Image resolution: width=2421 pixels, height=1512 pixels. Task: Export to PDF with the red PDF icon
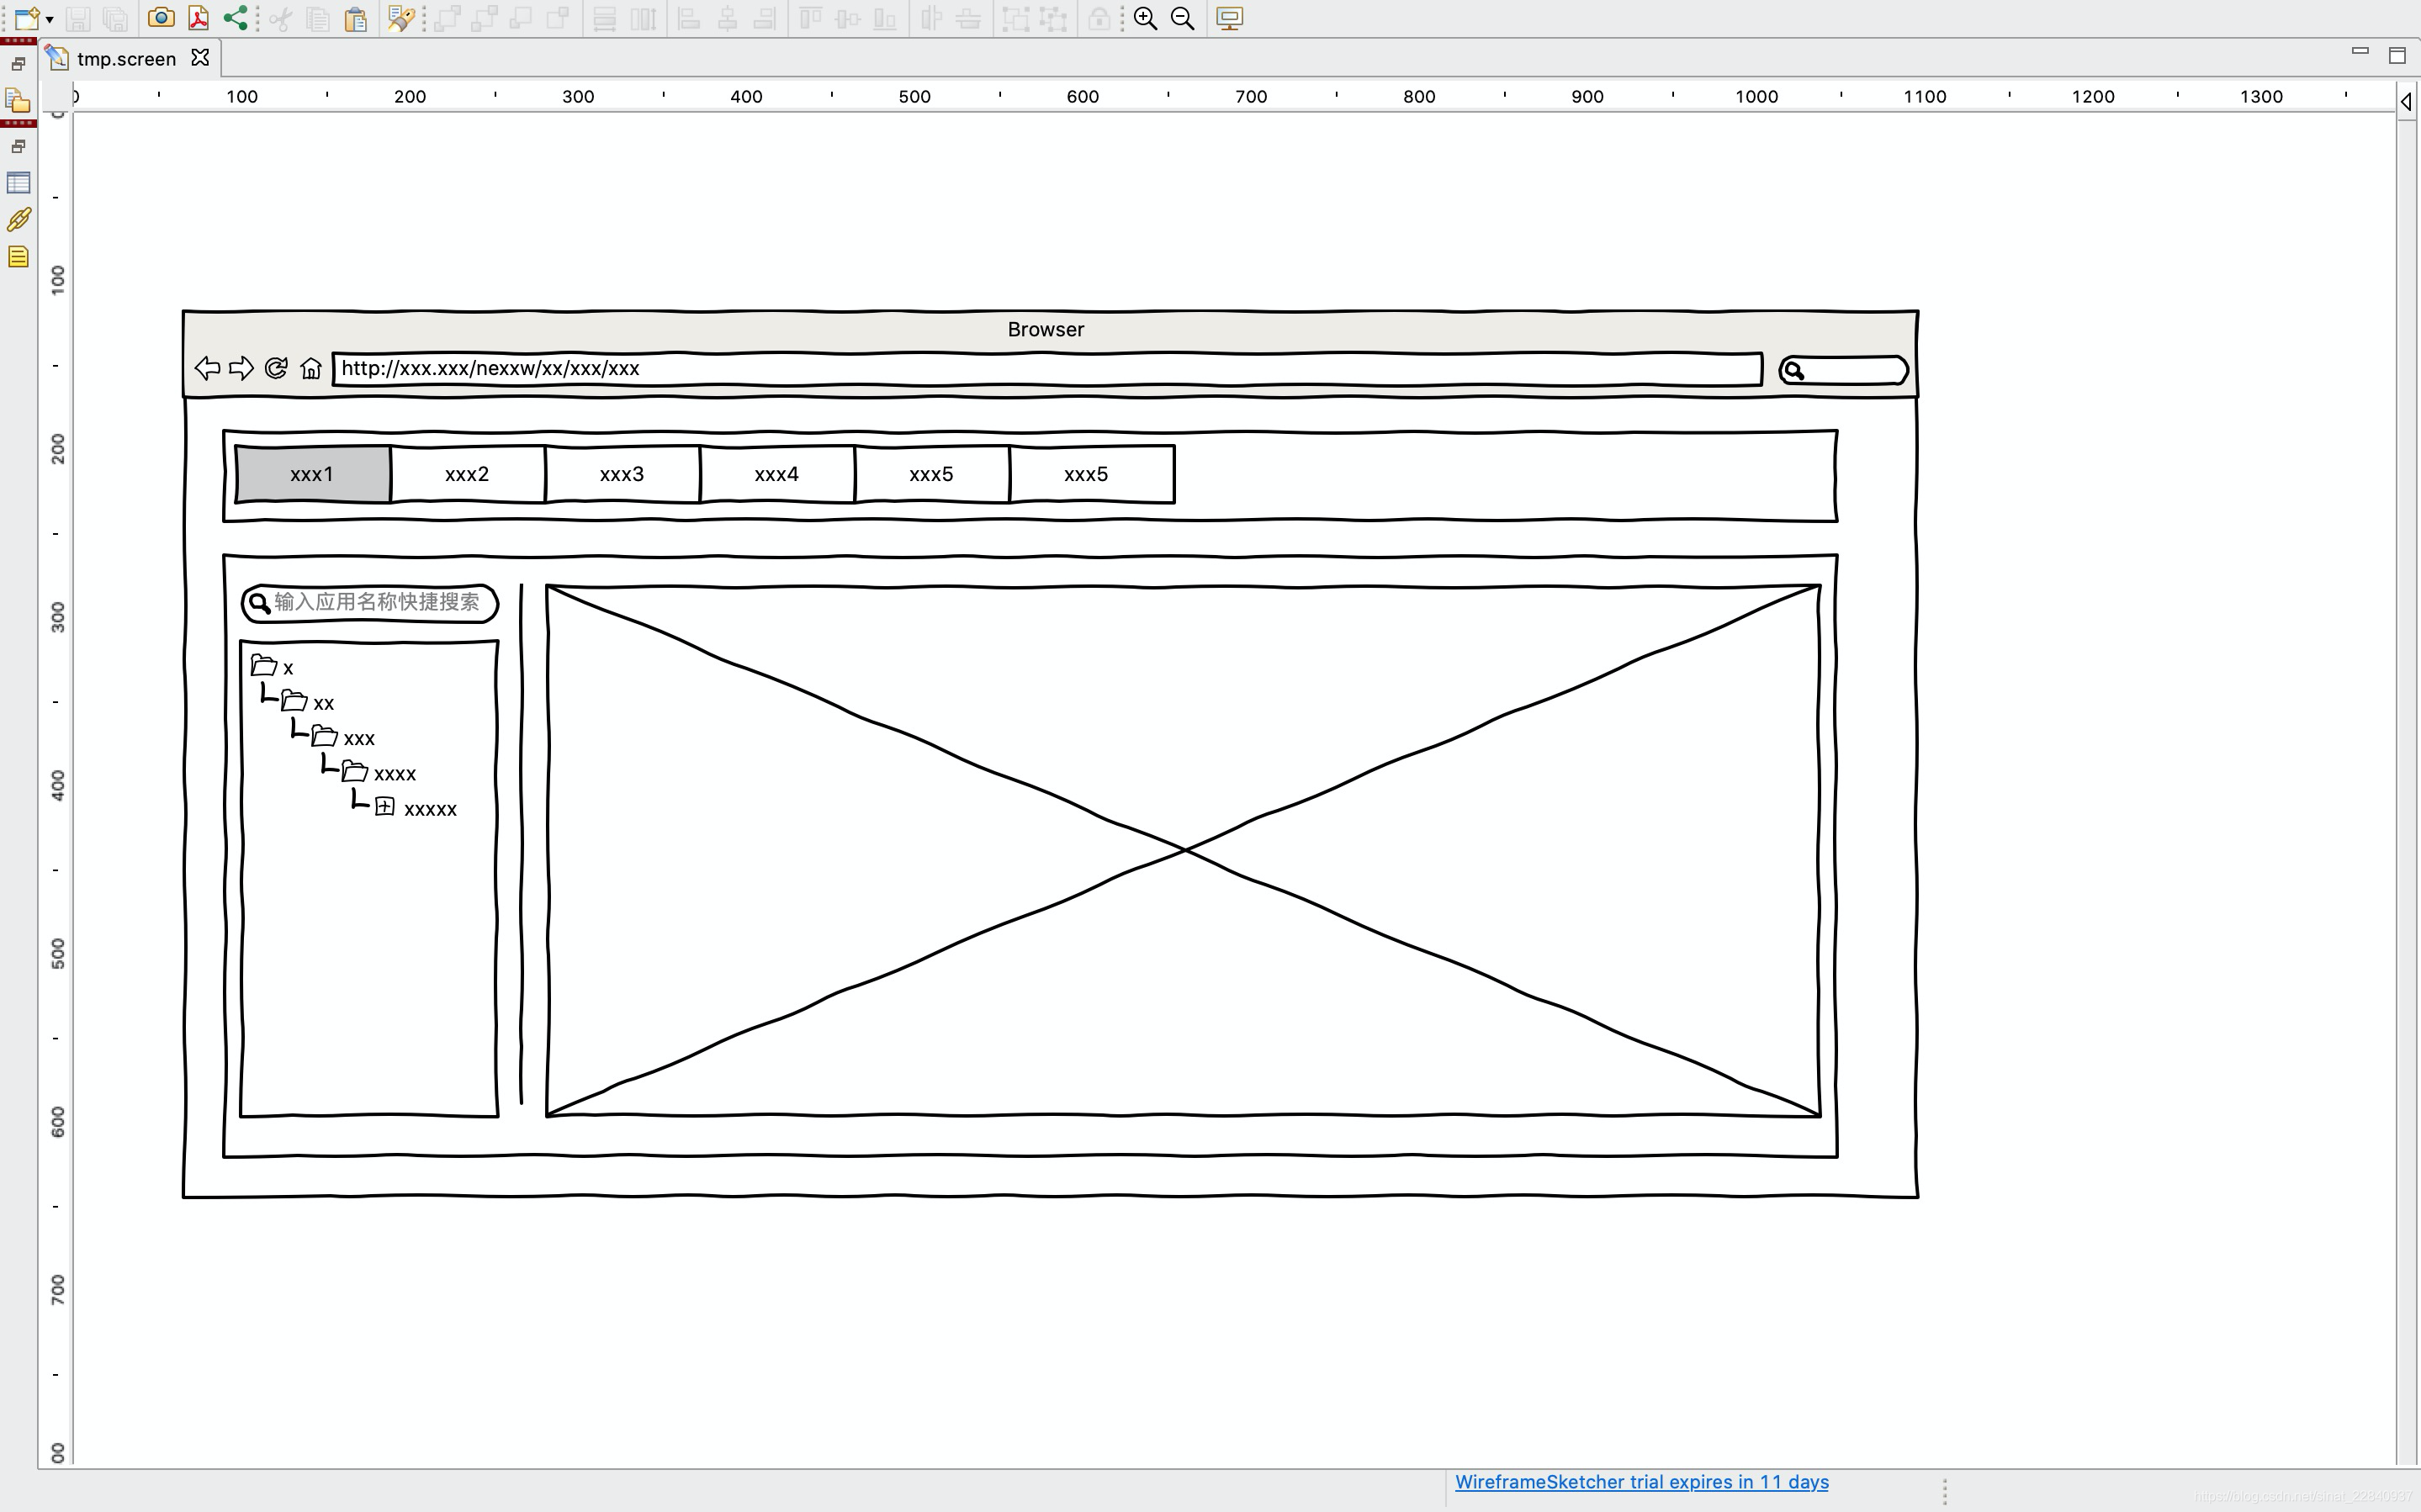point(198,18)
